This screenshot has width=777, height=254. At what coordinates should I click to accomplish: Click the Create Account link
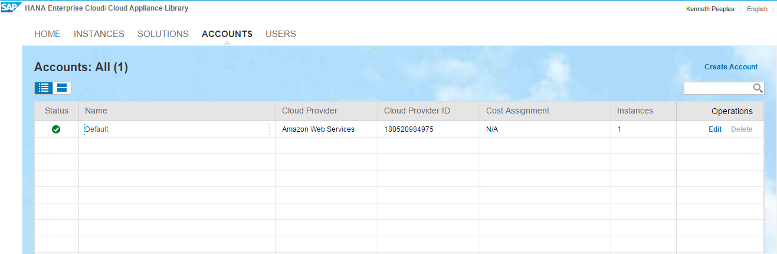731,67
